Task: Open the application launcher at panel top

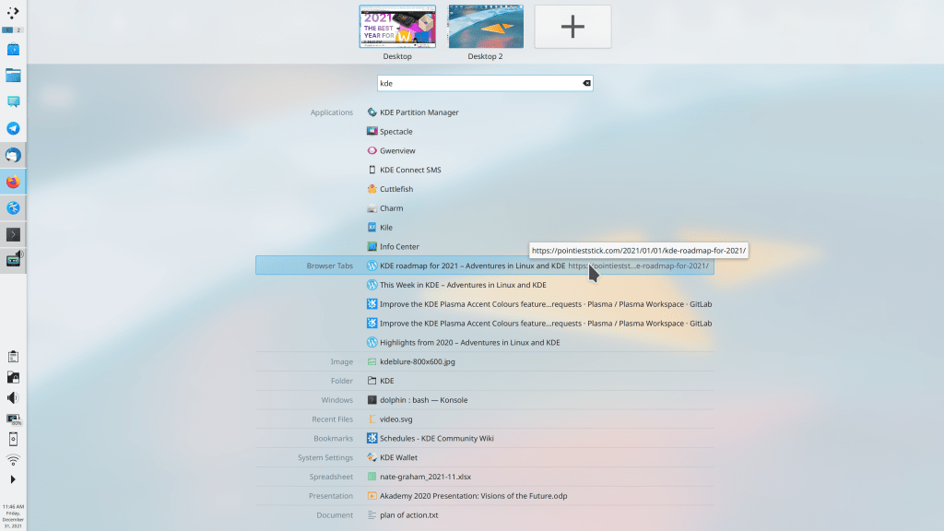Action: [13, 13]
